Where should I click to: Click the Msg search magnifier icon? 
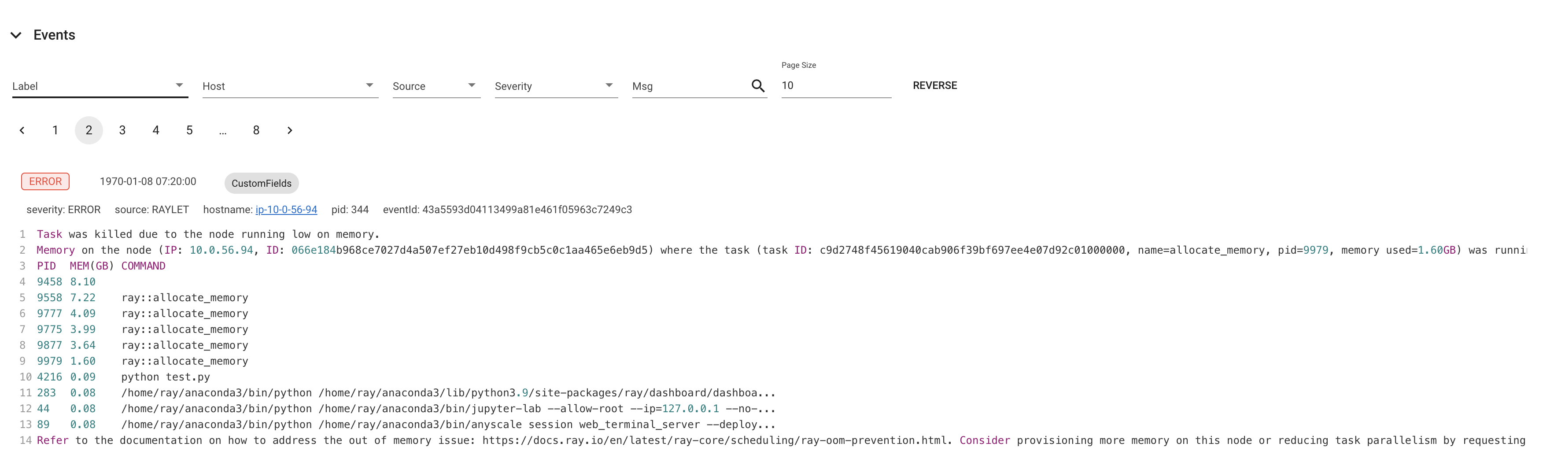coord(758,86)
